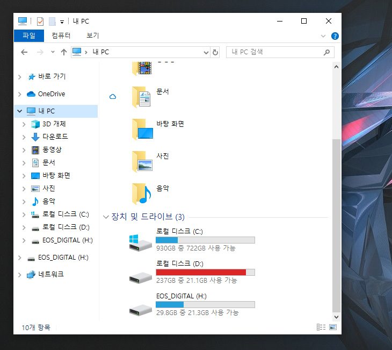Select EOS_DIGITAL (H:) under 내 PC
This screenshot has width=392, height=350.
(x=68, y=240)
